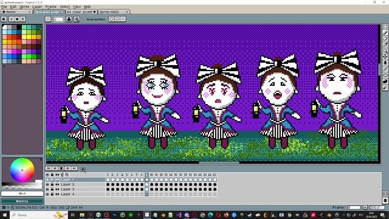
Task: Click the foreground color index bar
Action: (22, 193)
